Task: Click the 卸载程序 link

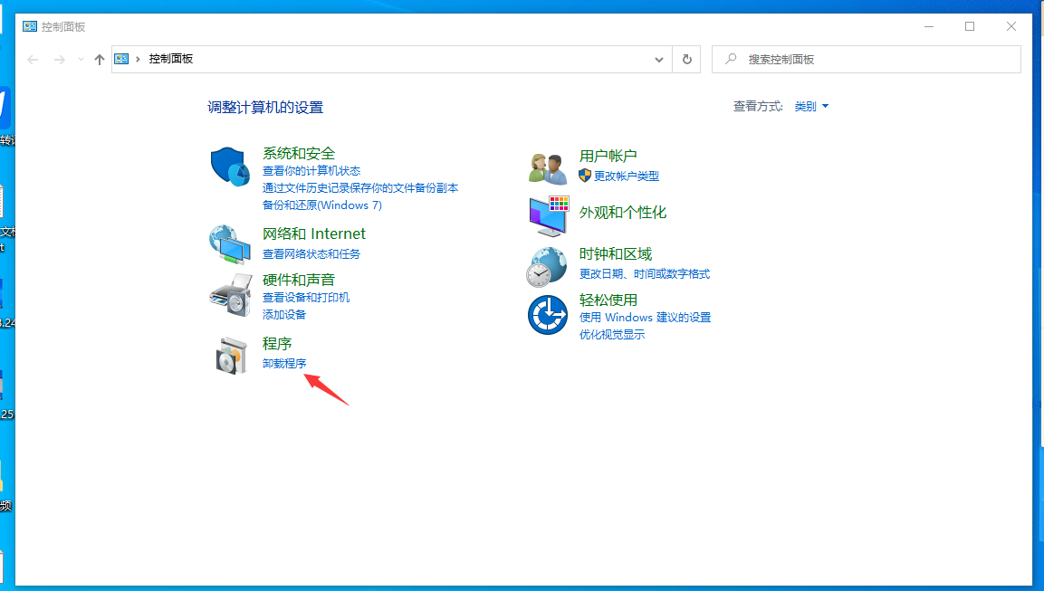Action: pyautogui.click(x=285, y=363)
